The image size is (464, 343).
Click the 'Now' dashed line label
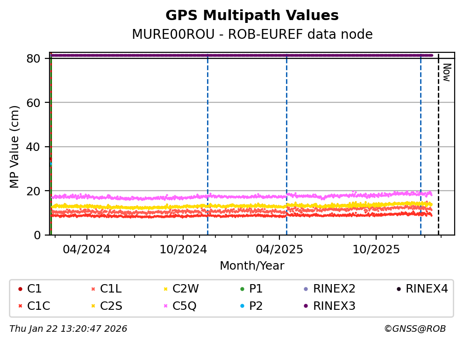point(446,72)
